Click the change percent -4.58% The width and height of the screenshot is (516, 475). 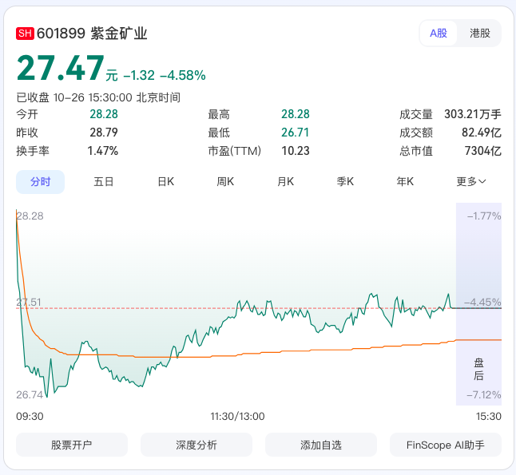pos(183,76)
